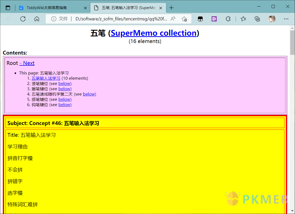Click the vertical scrollbar thumb
295x214 pixels.
[x=292, y=42]
